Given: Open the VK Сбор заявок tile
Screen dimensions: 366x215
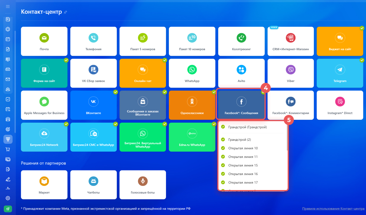Looking at the screenshot, I should point(94,73).
